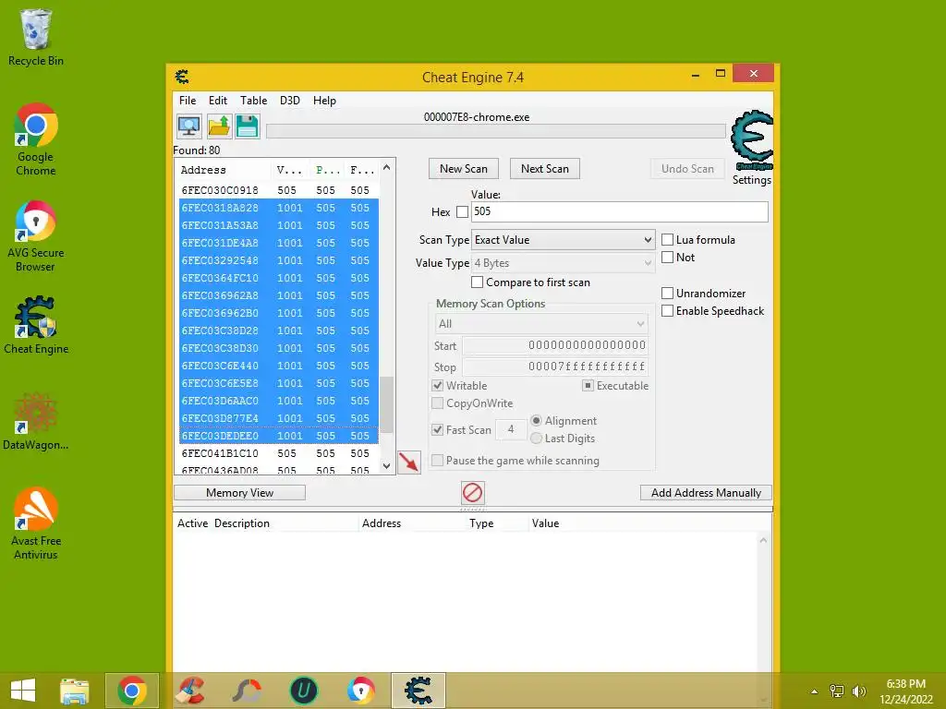This screenshot has height=709, width=946.
Task: Open the D3D menu
Action: tap(289, 100)
